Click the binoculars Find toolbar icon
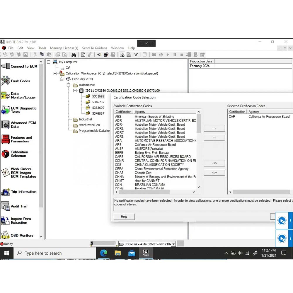 coord(74,54)
